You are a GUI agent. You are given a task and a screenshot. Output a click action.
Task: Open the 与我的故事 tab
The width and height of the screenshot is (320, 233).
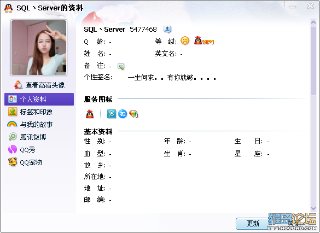click(39, 124)
